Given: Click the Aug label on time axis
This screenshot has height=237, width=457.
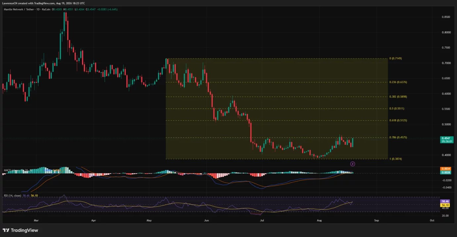Looking at the screenshot, I should 319,220.
